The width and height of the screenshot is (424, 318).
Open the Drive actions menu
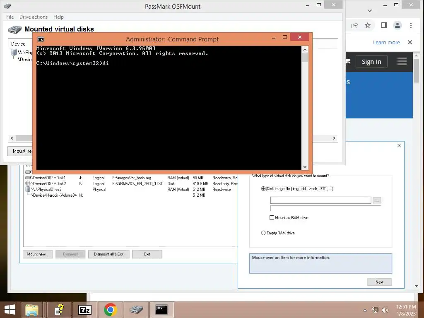tap(34, 17)
